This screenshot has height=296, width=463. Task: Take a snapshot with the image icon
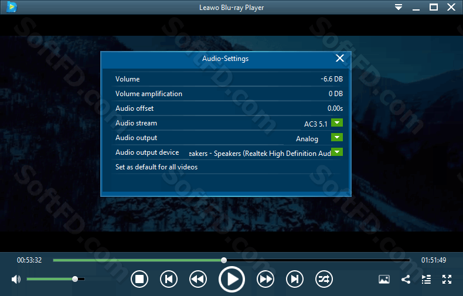point(384,279)
